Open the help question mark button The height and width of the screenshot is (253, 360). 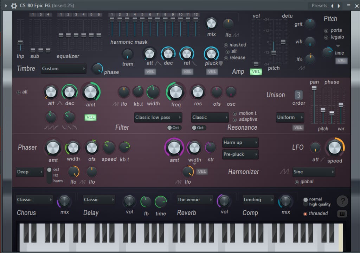342,201
